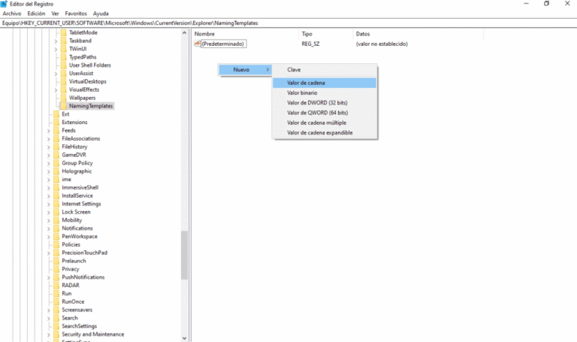The width and height of the screenshot is (577, 342).
Task: Create a new Clave from submenu
Action: tap(294, 69)
